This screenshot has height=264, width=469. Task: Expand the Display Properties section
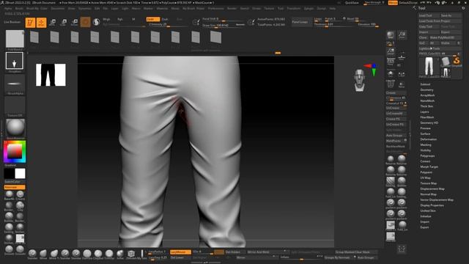coord(432,205)
